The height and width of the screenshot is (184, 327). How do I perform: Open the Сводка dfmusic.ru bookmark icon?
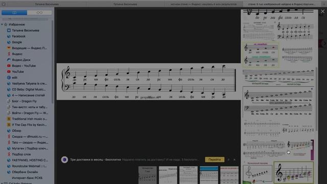[x=9, y=136]
